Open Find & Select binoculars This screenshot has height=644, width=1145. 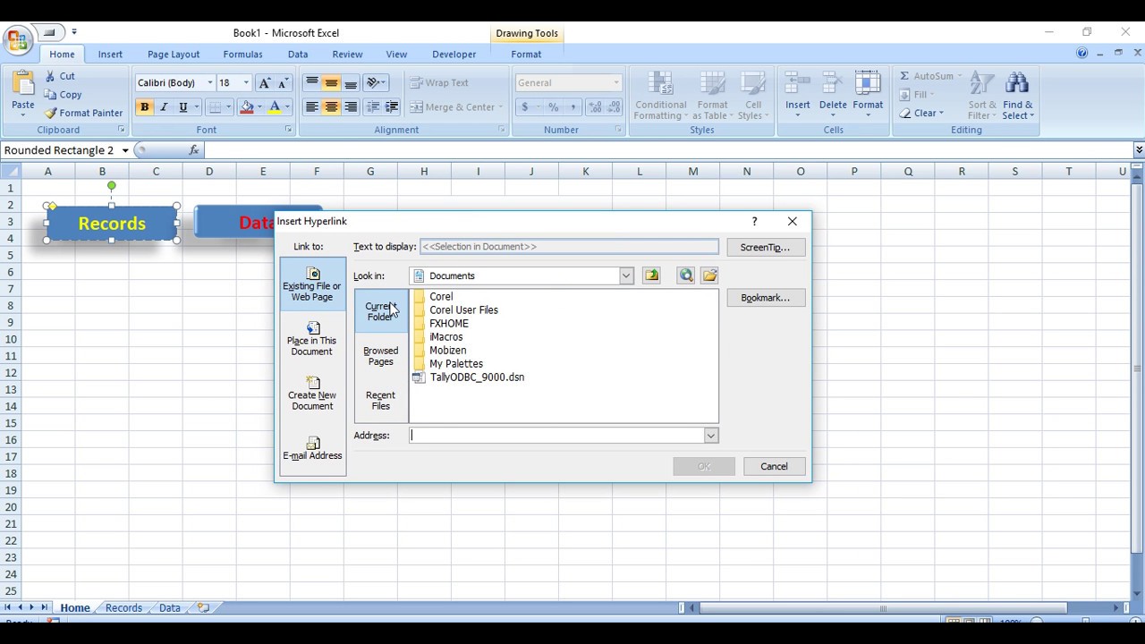(x=1017, y=95)
